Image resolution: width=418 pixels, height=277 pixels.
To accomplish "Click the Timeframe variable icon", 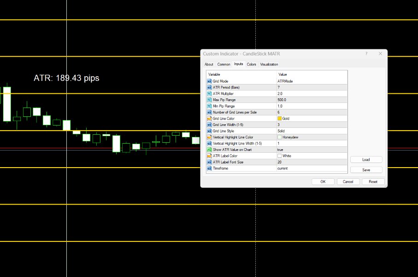I will click(x=209, y=168).
